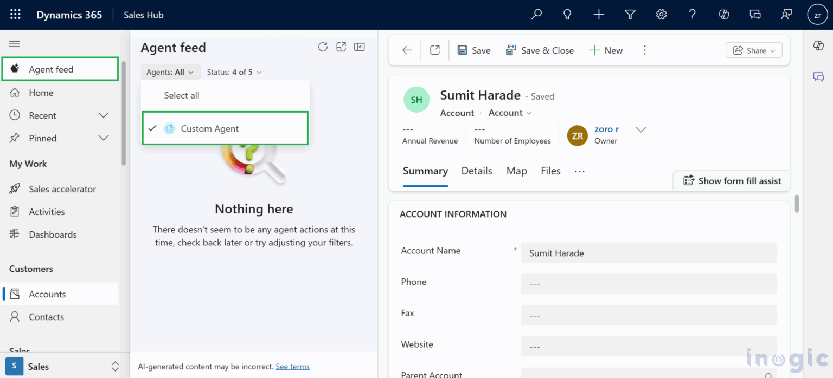Select all agents in the filter list
The width and height of the screenshot is (833, 378).
click(181, 95)
